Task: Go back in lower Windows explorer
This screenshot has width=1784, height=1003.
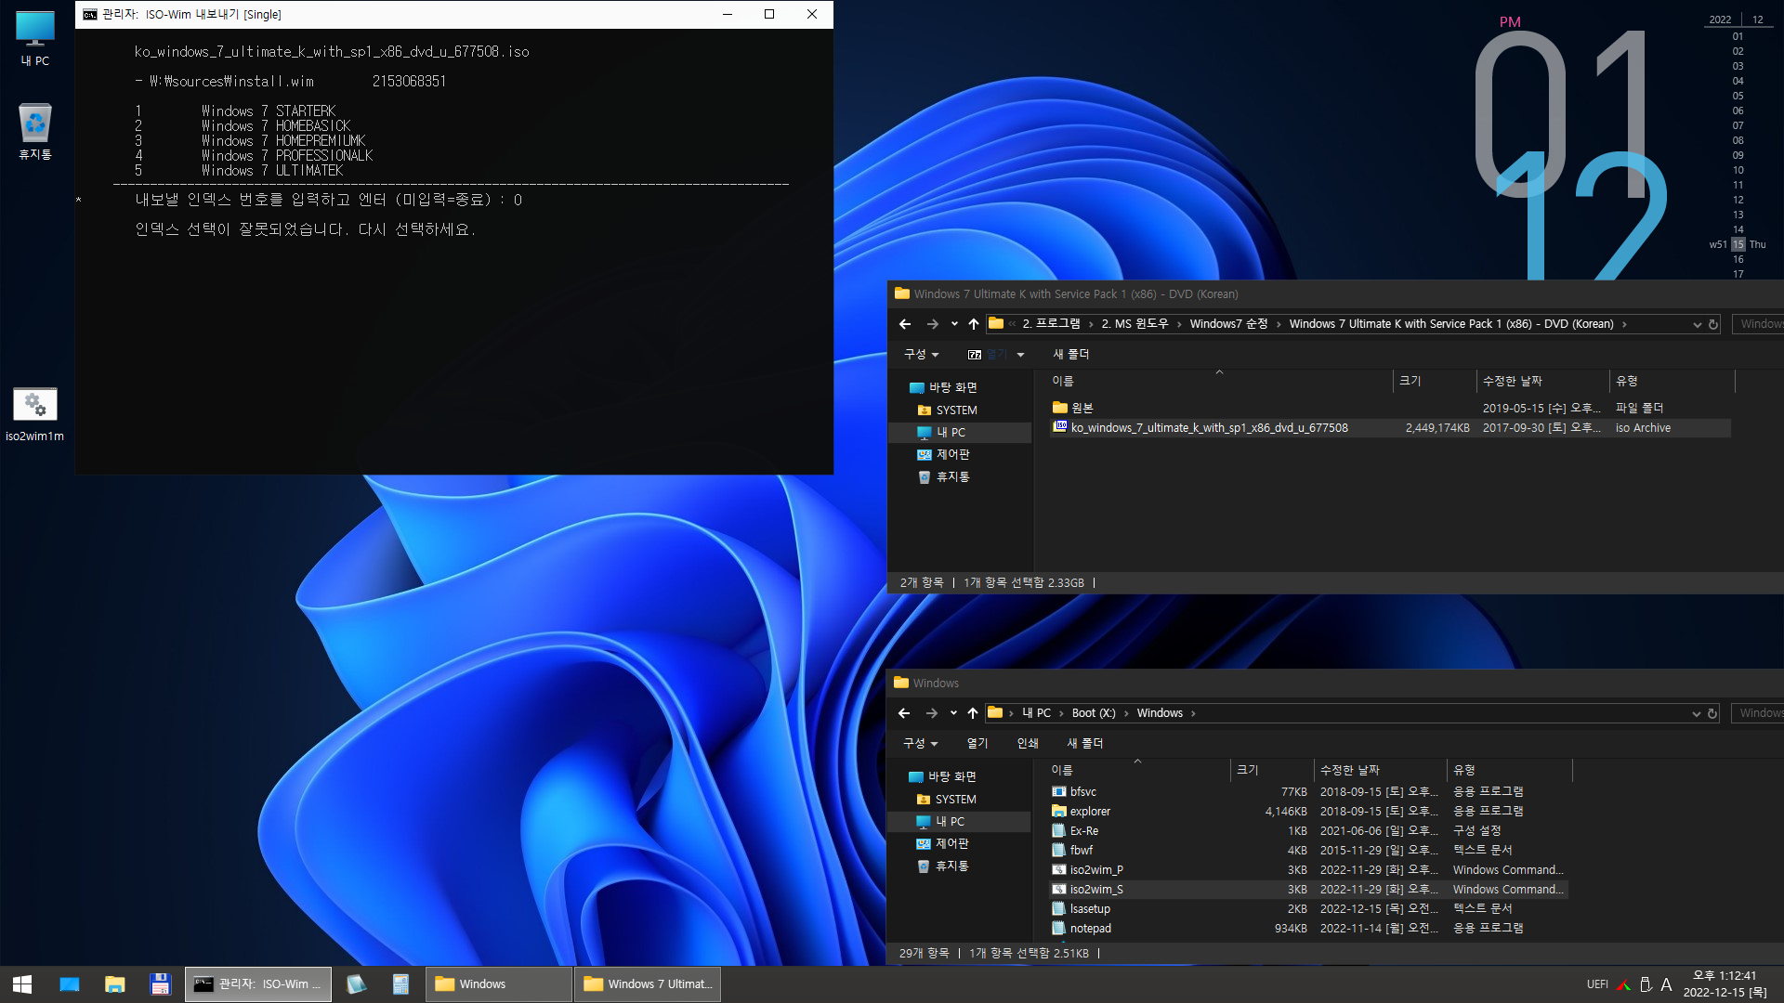Action: pos(904,713)
